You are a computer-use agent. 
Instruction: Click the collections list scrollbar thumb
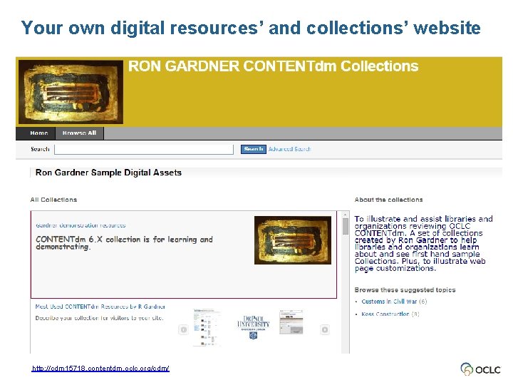click(x=345, y=227)
